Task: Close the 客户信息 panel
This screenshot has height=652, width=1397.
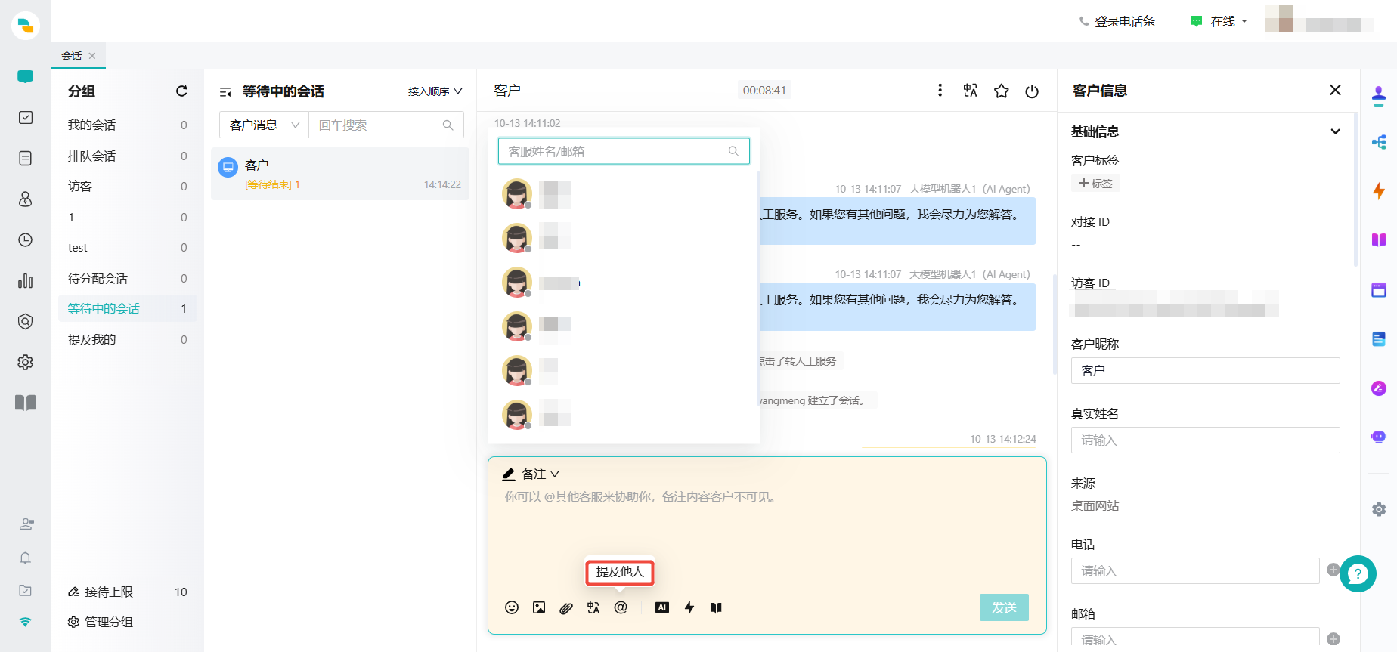Action: 1335,90
